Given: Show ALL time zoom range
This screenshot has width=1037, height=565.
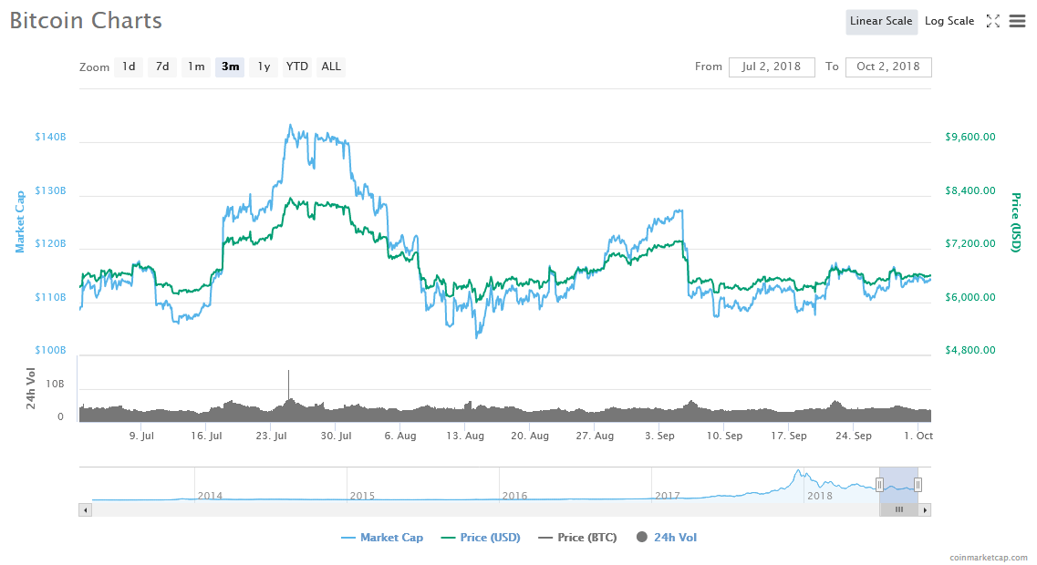Looking at the screenshot, I should (x=331, y=67).
